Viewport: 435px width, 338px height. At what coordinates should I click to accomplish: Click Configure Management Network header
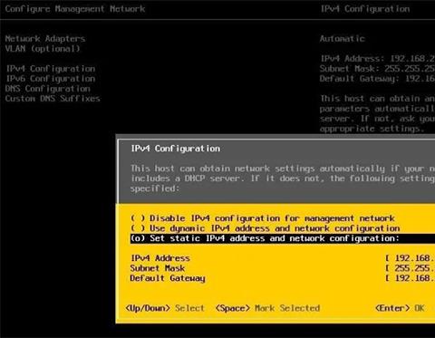[75, 9]
